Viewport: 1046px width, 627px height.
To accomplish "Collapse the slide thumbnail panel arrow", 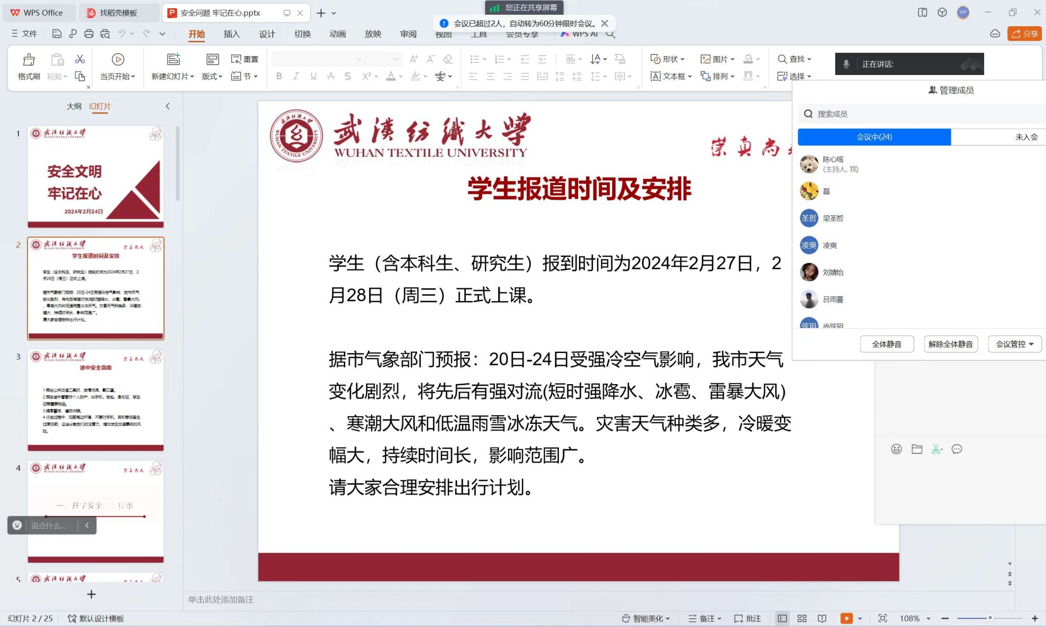I will [168, 106].
